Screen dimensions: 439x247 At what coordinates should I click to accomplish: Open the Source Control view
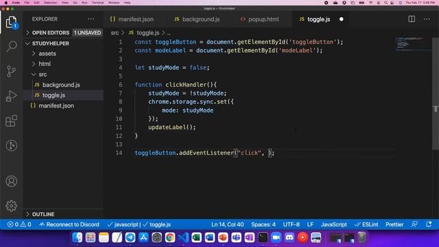click(11, 71)
